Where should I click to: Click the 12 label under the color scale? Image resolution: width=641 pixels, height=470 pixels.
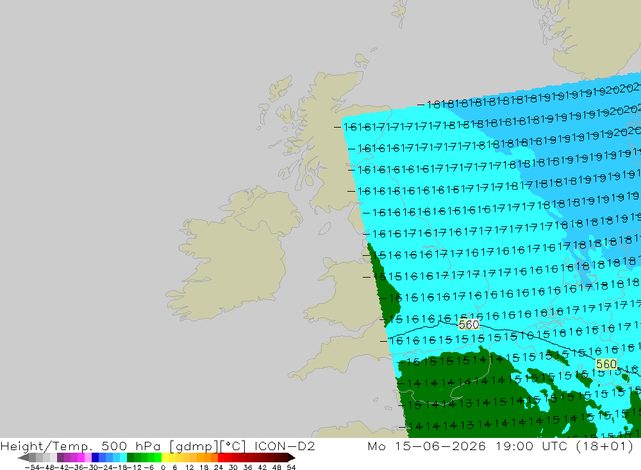pyautogui.click(x=190, y=467)
